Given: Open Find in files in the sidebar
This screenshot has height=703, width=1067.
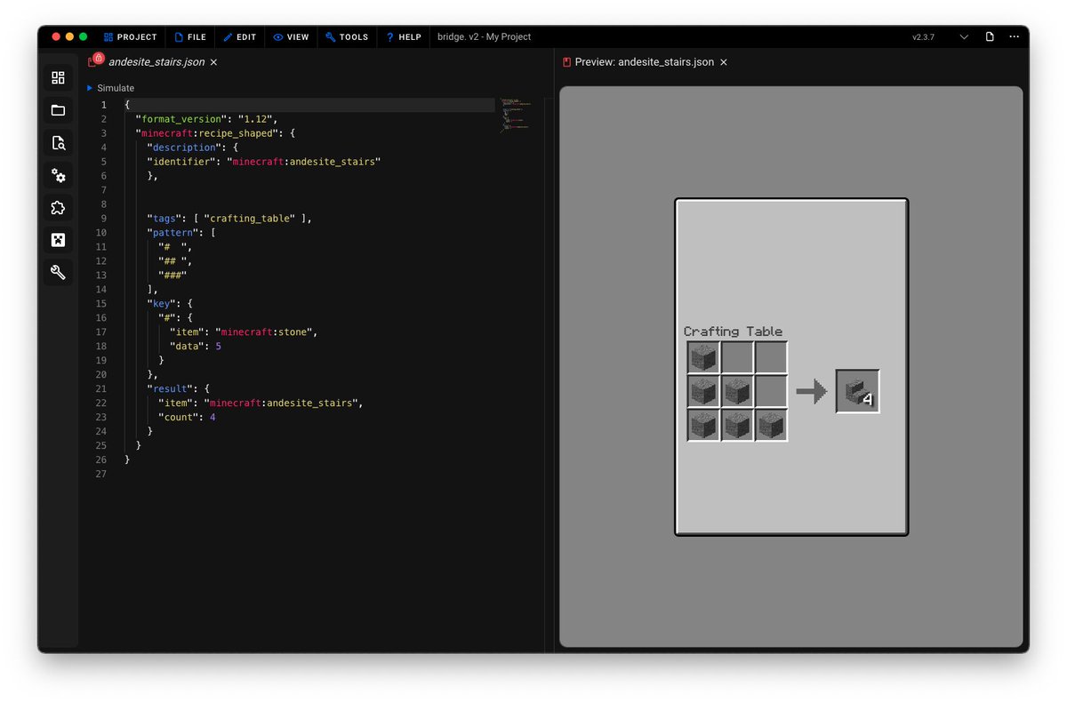Looking at the screenshot, I should click(58, 143).
